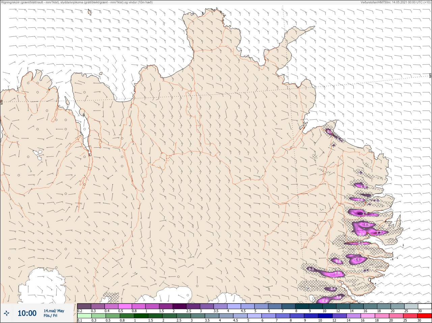Pick the pale green rain swatch labeled 0.1
This screenshot has width=432, height=323.
(x=84, y=316)
